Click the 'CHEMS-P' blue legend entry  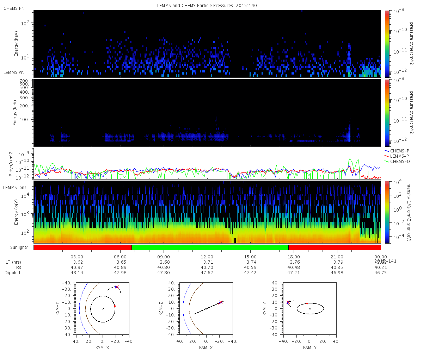396,151
